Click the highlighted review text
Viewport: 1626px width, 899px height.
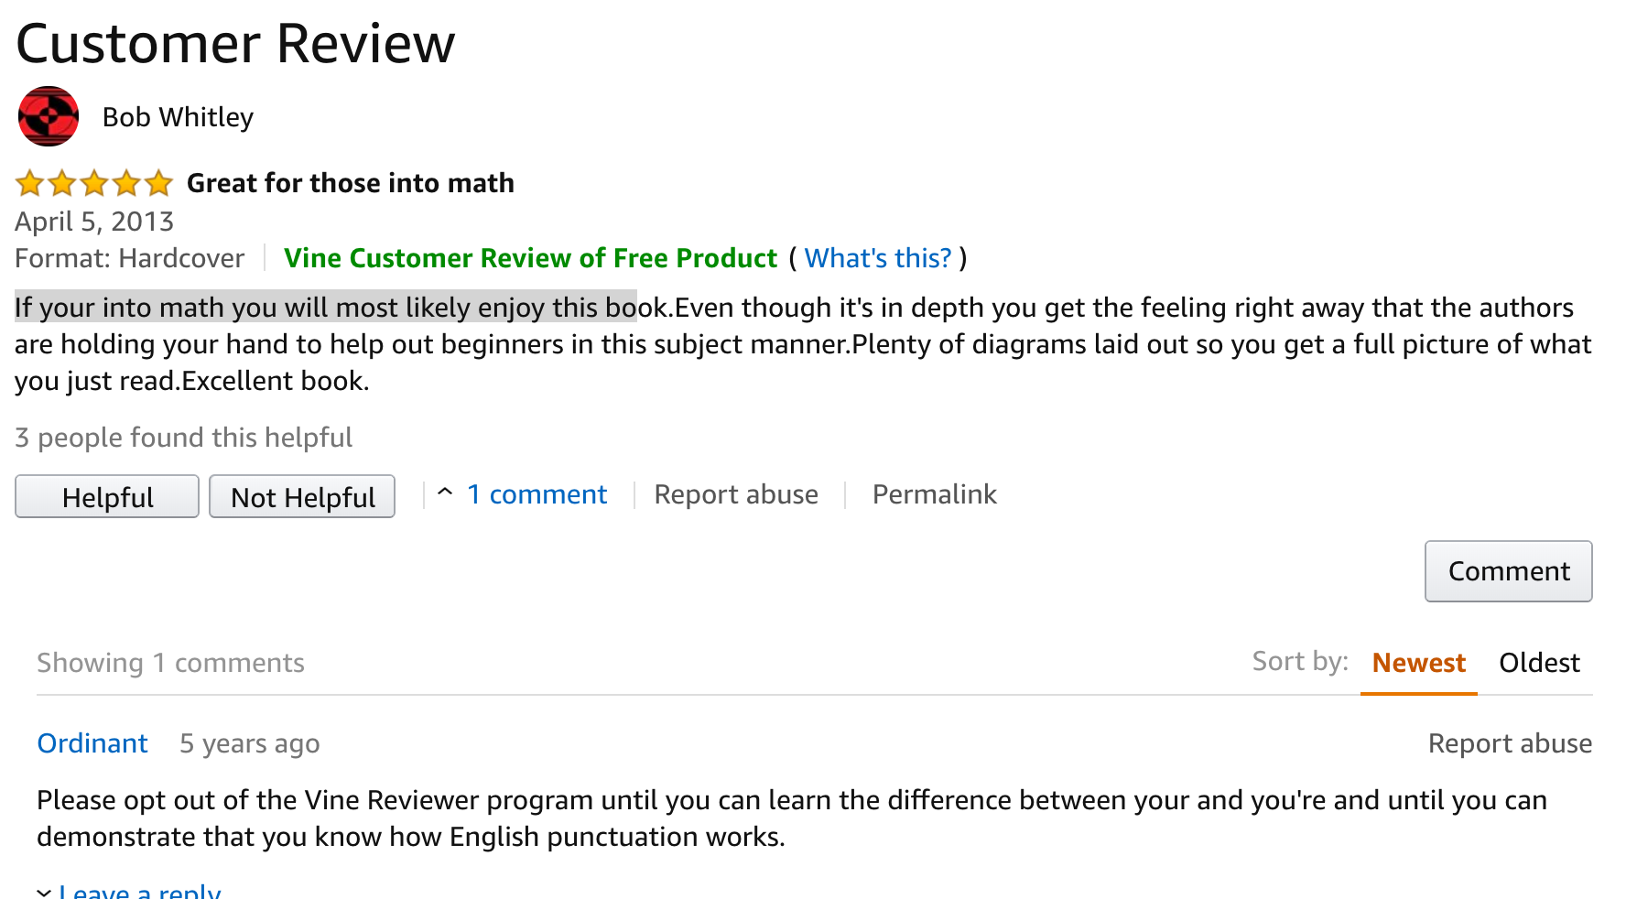click(325, 308)
